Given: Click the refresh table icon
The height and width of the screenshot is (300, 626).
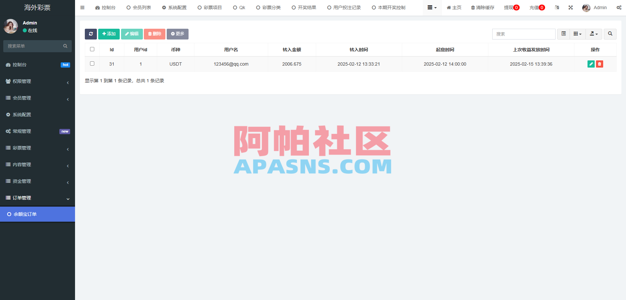Looking at the screenshot, I should (x=91, y=34).
